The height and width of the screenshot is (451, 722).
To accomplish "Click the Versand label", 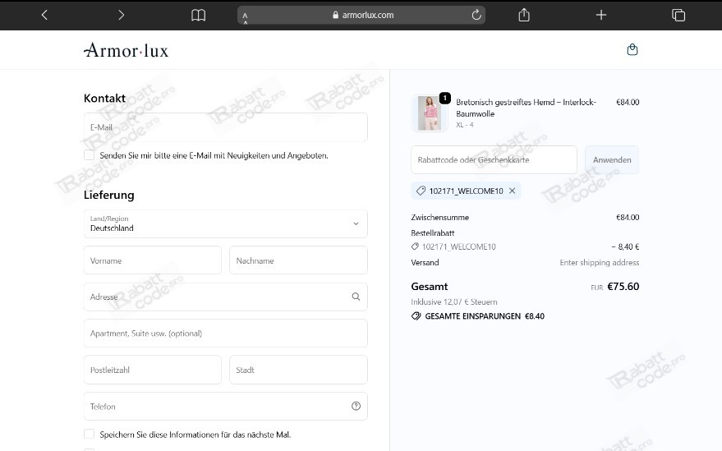I will (x=425, y=262).
